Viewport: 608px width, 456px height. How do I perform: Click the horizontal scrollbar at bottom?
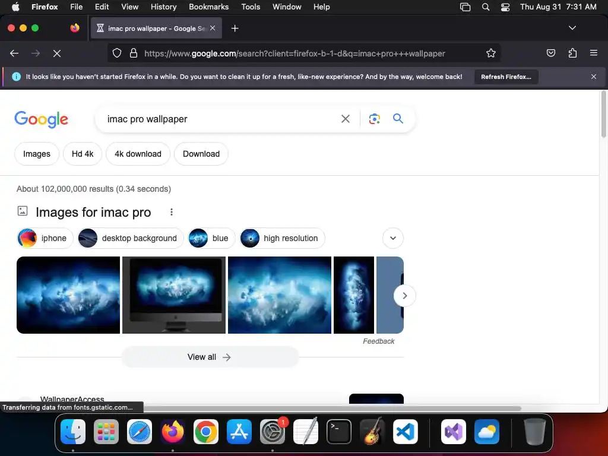pyautogui.click(x=332, y=408)
